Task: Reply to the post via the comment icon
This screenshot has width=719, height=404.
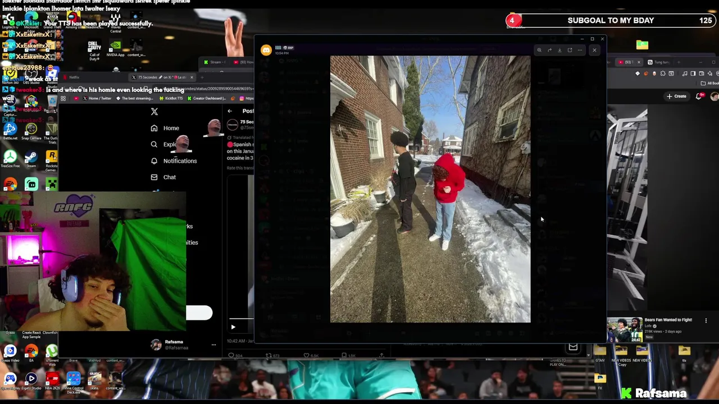Action: pos(231,355)
